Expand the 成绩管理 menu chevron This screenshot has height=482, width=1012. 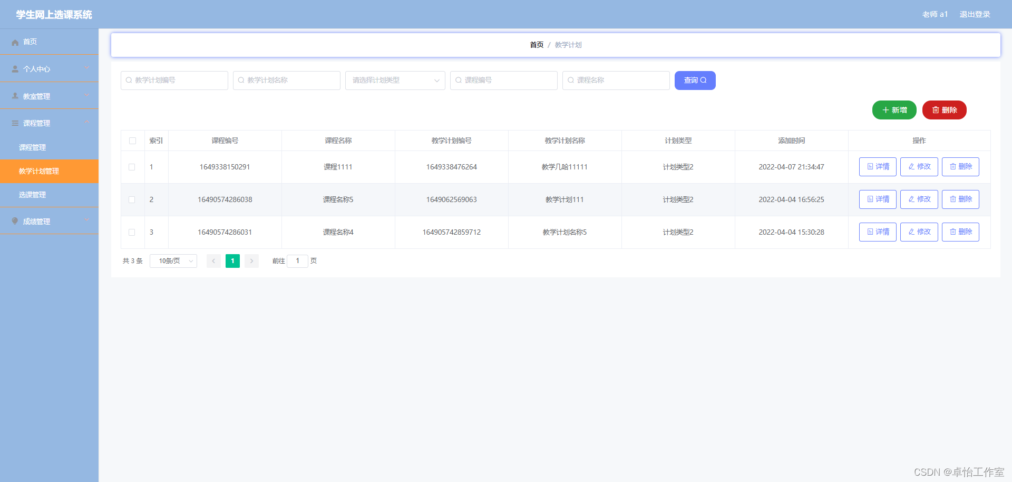87,220
